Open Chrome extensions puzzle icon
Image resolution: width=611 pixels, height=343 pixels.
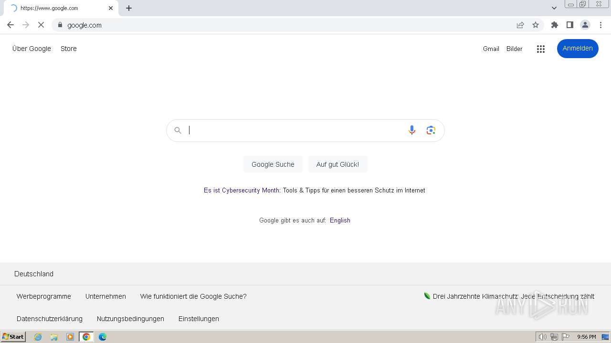[x=555, y=25]
